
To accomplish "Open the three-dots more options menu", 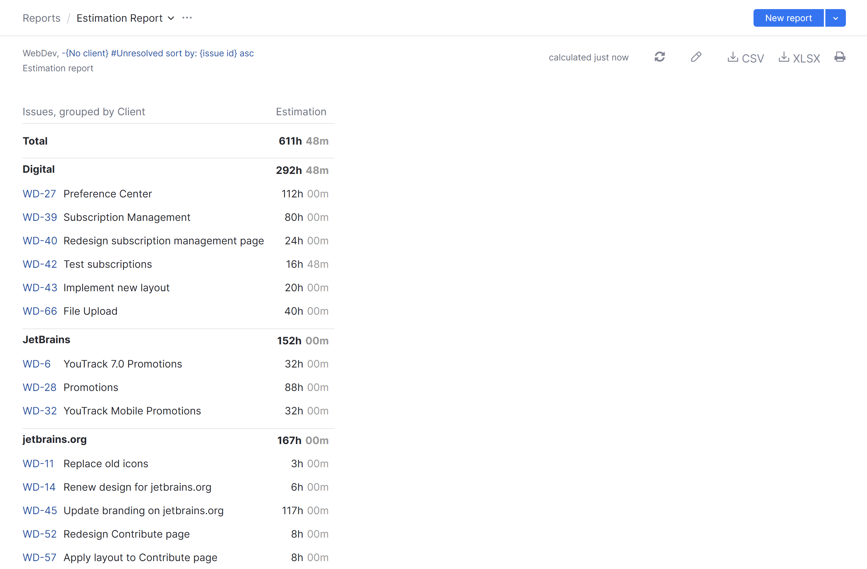I will click(x=187, y=18).
